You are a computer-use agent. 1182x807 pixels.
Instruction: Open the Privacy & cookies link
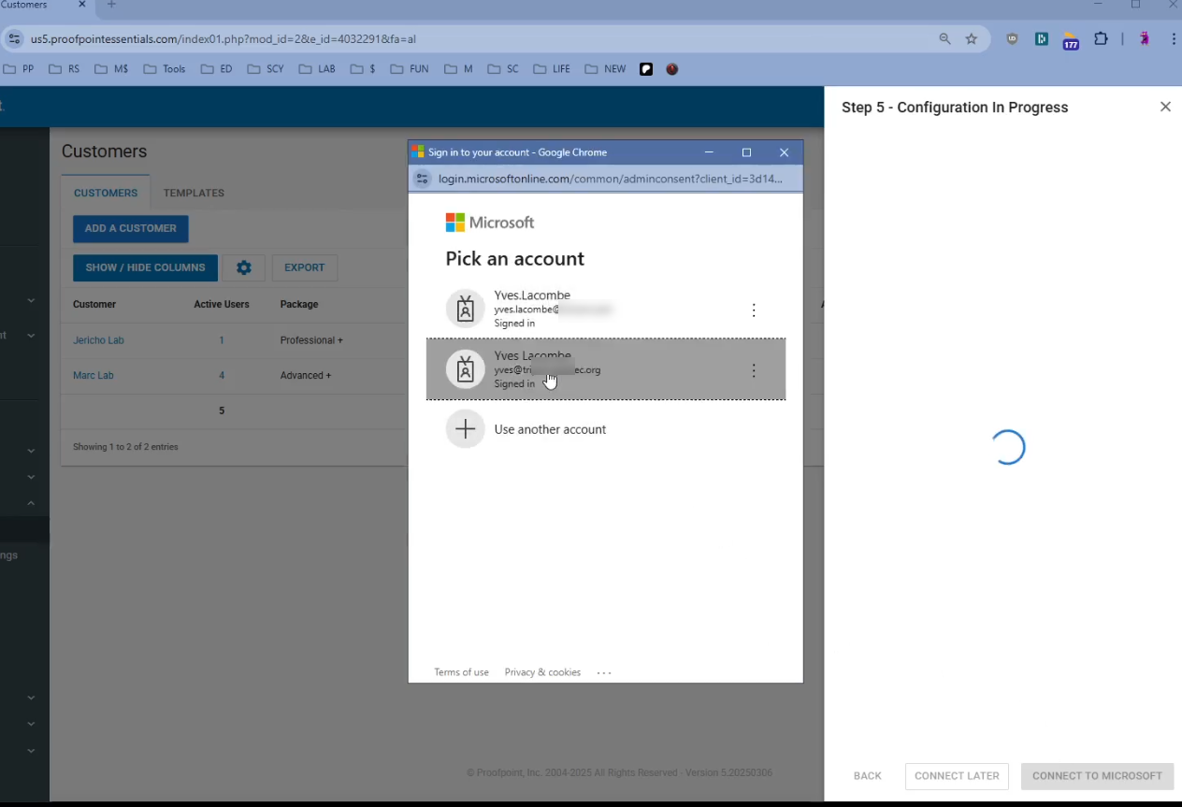pos(542,672)
